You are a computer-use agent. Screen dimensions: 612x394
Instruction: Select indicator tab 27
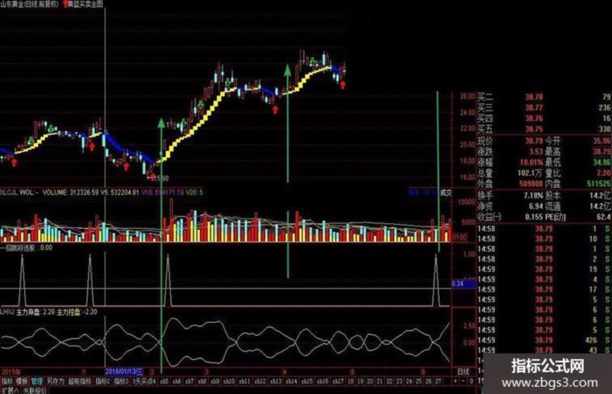438,381
